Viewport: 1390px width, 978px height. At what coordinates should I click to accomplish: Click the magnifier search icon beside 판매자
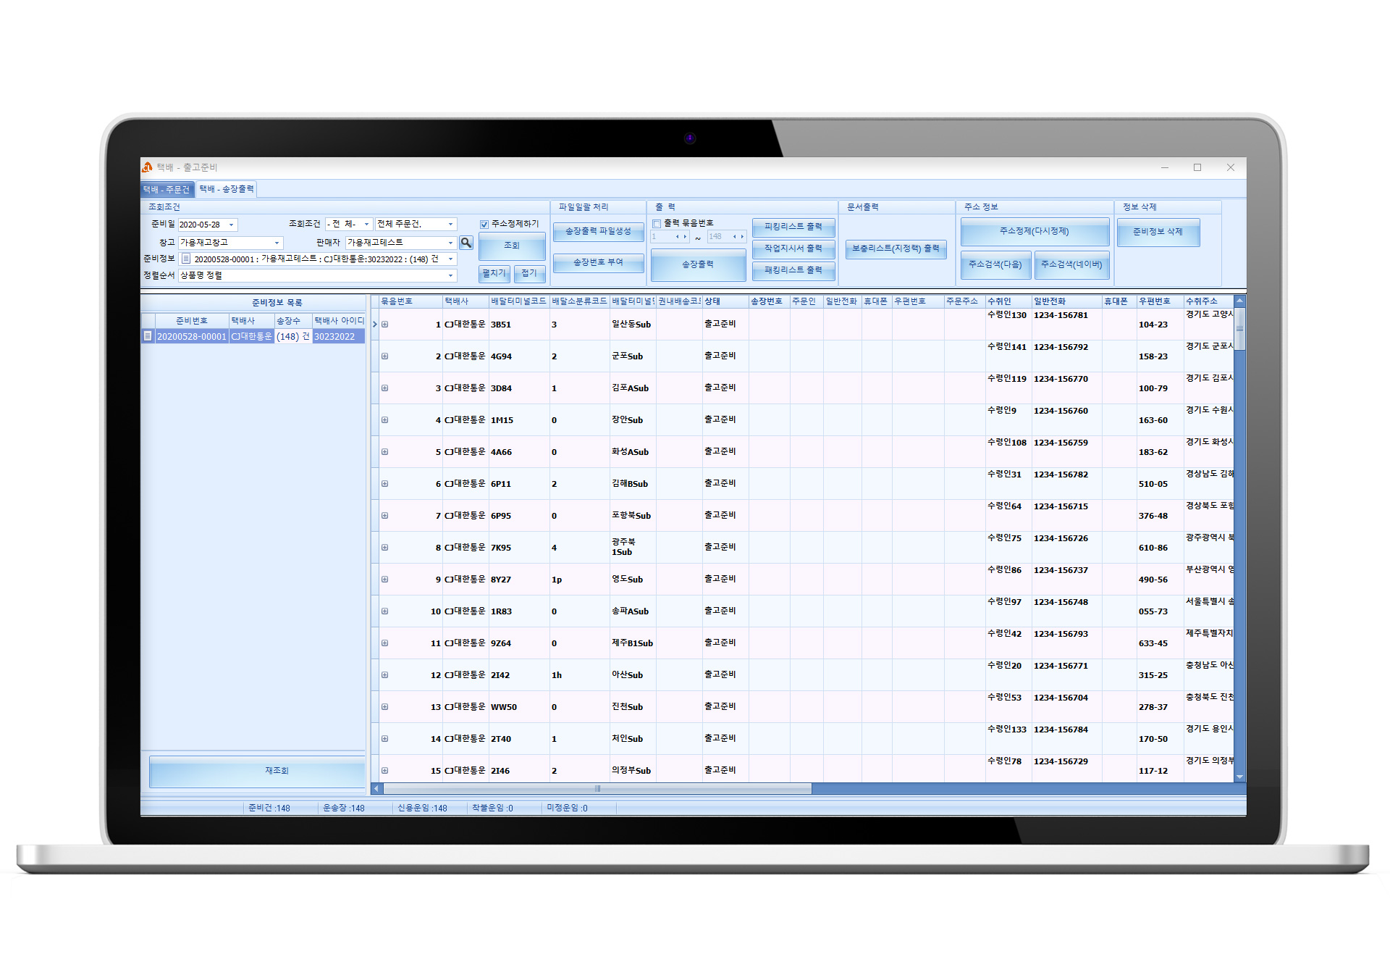click(466, 243)
